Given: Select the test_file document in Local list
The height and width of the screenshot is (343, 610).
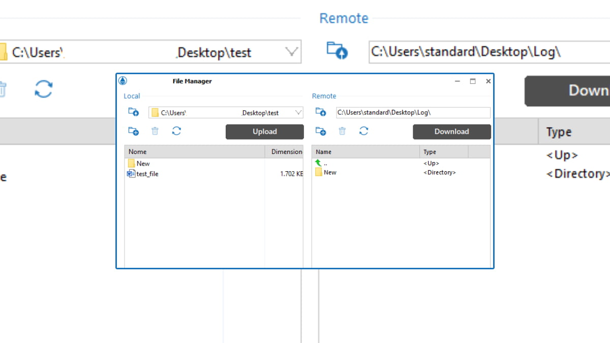Looking at the screenshot, I should (x=147, y=174).
